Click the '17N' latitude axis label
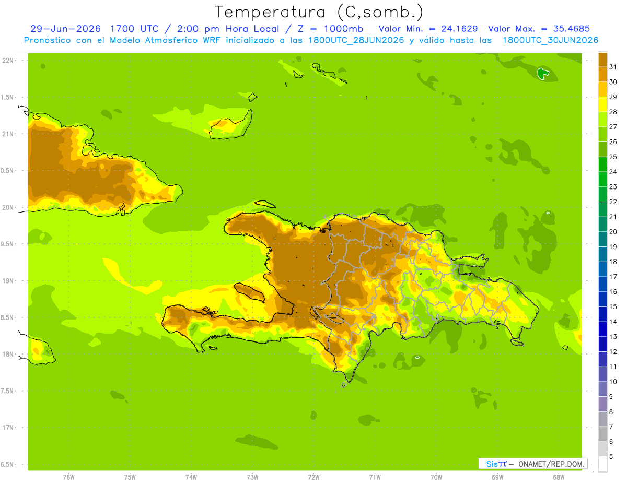The image size is (627, 484). point(8,428)
